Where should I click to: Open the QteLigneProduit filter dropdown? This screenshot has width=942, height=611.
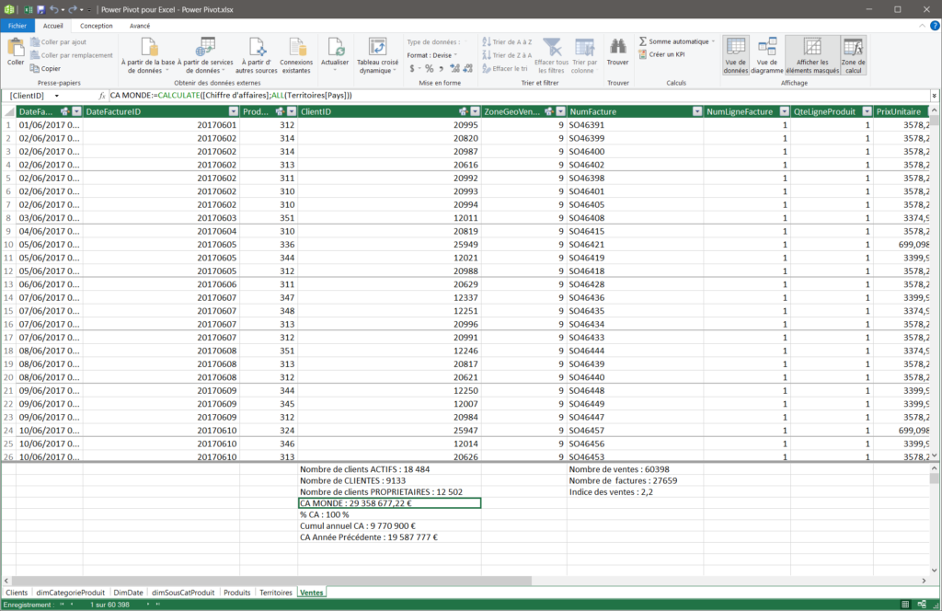[867, 111]
